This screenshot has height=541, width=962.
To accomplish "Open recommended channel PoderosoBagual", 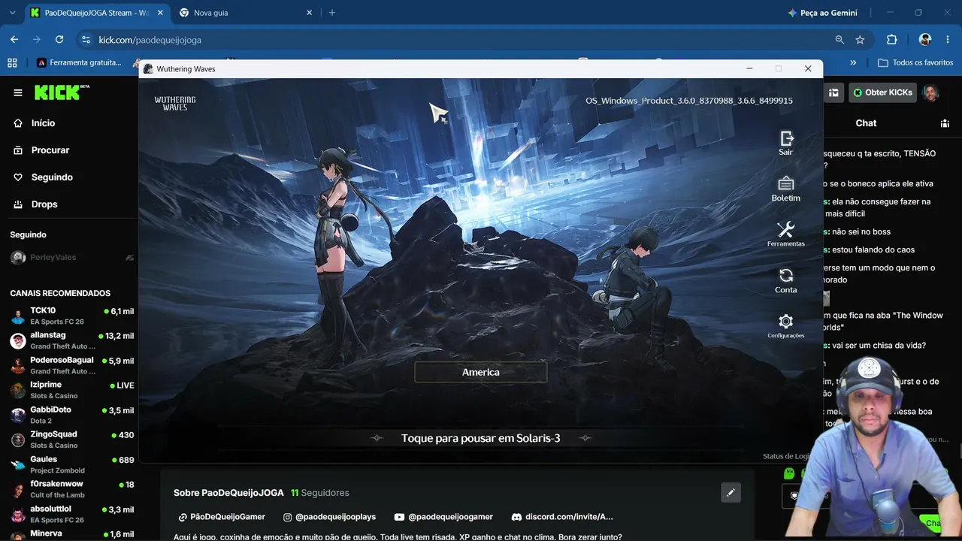I will 71,365.
